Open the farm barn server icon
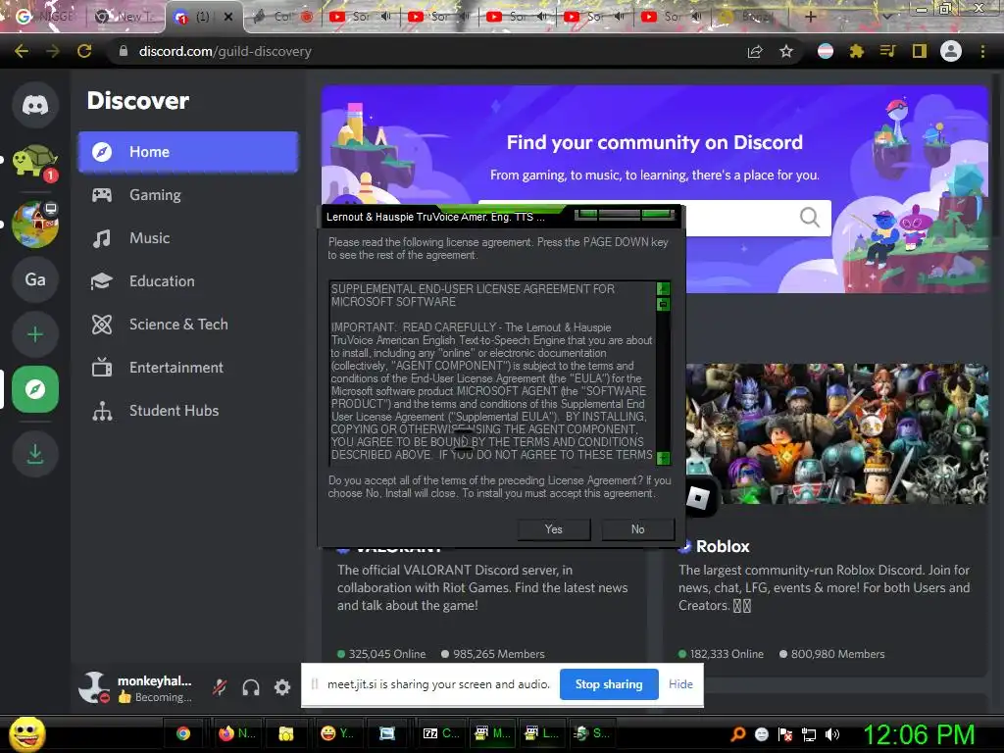The height and width of the screenshot is (753, 1004). coord(35,224)
